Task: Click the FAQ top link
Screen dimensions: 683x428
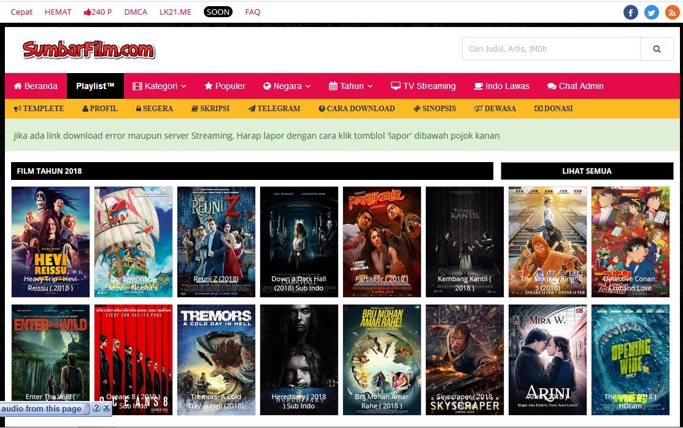Action: [253, 12]
